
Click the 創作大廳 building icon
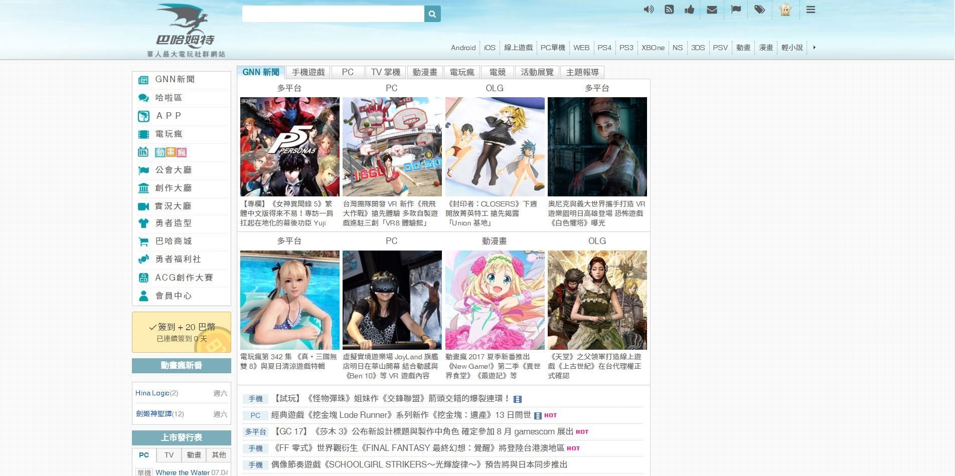click(x=143, y=188)
